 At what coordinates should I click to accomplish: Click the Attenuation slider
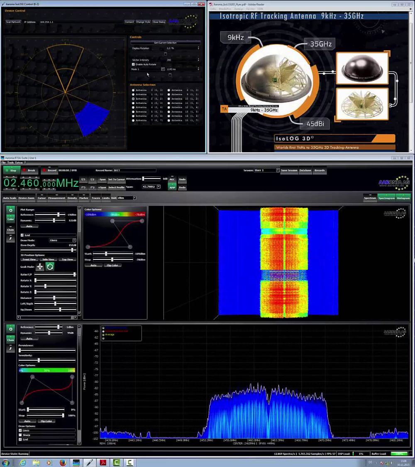click(x=151, y=178)
